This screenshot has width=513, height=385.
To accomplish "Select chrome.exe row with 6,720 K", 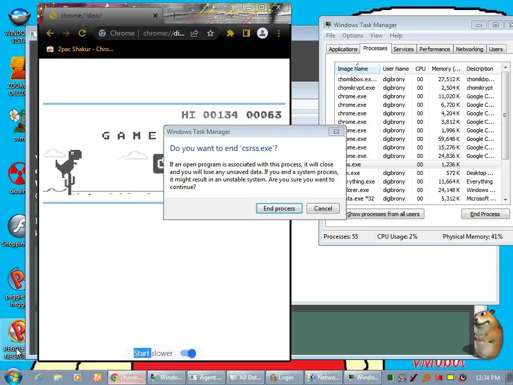I will pos(418,105).
